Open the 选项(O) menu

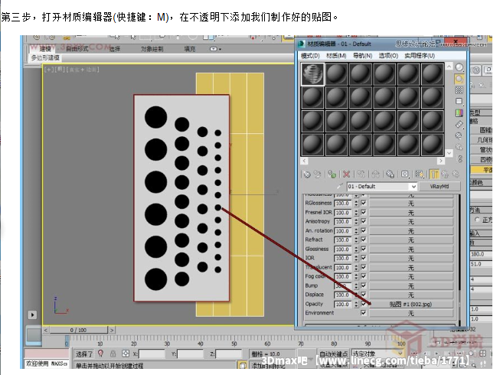[388, 56]
